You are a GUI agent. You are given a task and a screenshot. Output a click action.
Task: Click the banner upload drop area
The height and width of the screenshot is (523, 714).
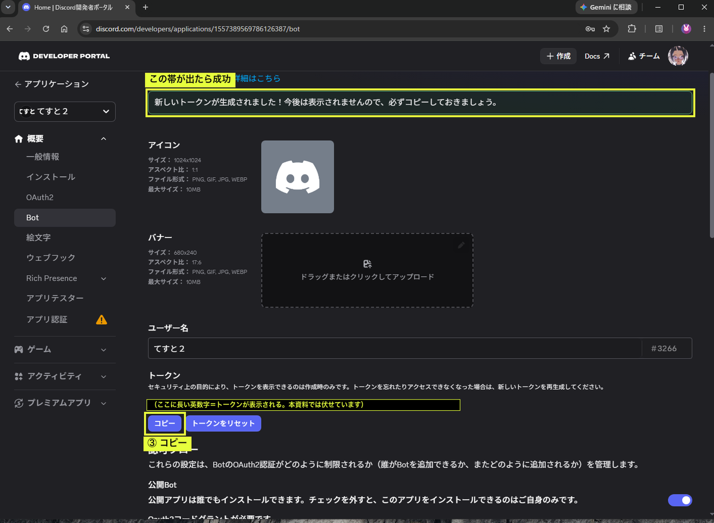[x=367, y=270]
